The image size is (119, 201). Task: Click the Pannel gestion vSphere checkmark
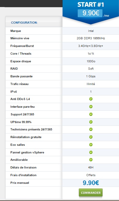pos(91,152)
